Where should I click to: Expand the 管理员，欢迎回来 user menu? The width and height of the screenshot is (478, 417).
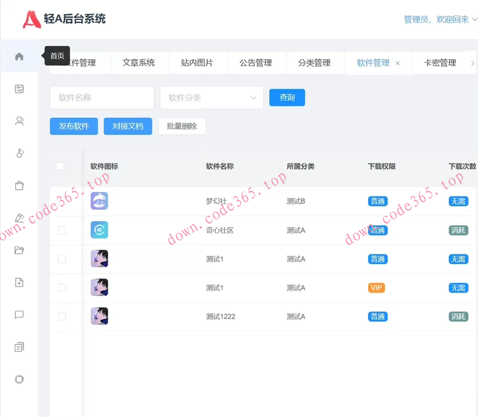(x=440, y=19)
